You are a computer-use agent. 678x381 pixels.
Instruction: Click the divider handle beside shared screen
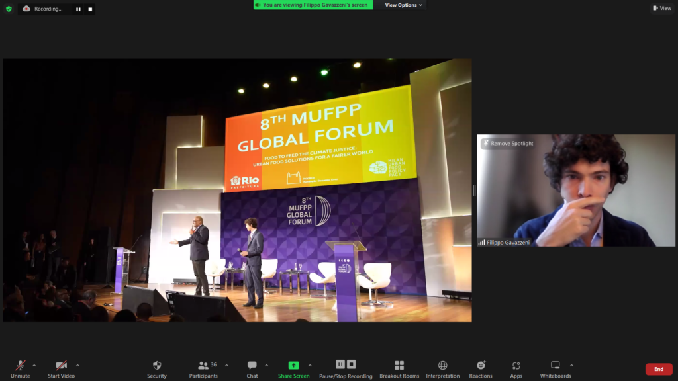coord(474,190)
